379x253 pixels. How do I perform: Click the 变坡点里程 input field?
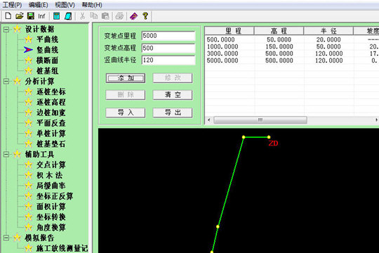coord(168,36)
